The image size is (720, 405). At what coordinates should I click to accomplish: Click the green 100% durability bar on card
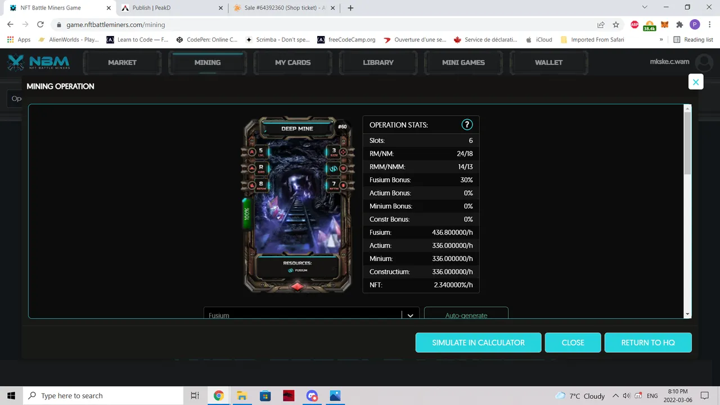246,214
